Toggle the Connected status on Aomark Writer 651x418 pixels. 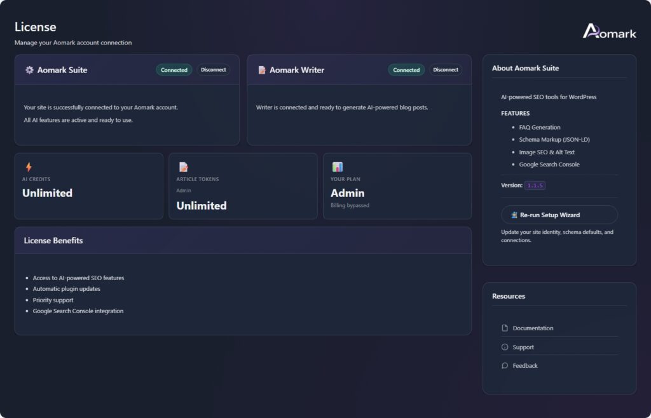tap(406, 70)
